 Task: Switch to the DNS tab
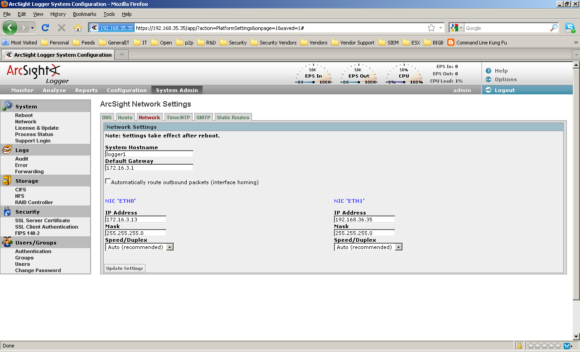(106, 117)
